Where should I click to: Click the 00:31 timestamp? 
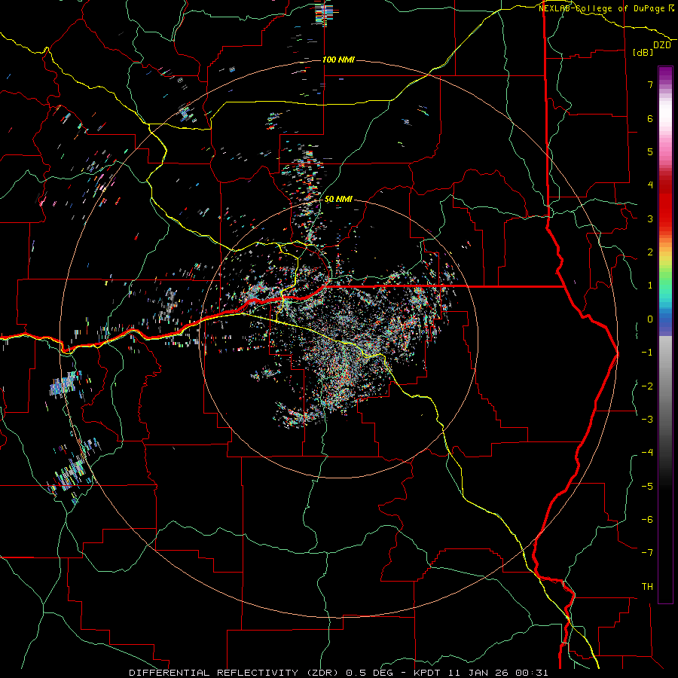pyautogui.click(x=531, y=673)
